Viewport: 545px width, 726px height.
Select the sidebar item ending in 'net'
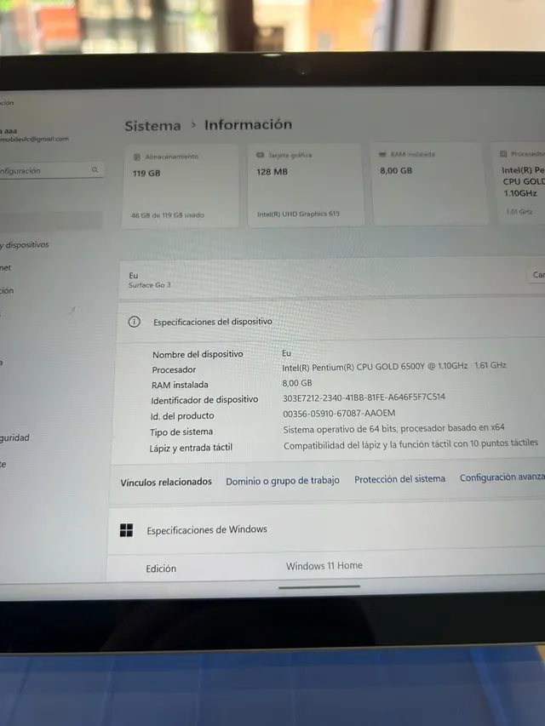click(x=6, y=267)
